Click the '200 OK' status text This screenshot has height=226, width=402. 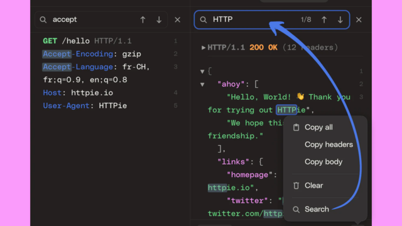(x=263, y=48)
